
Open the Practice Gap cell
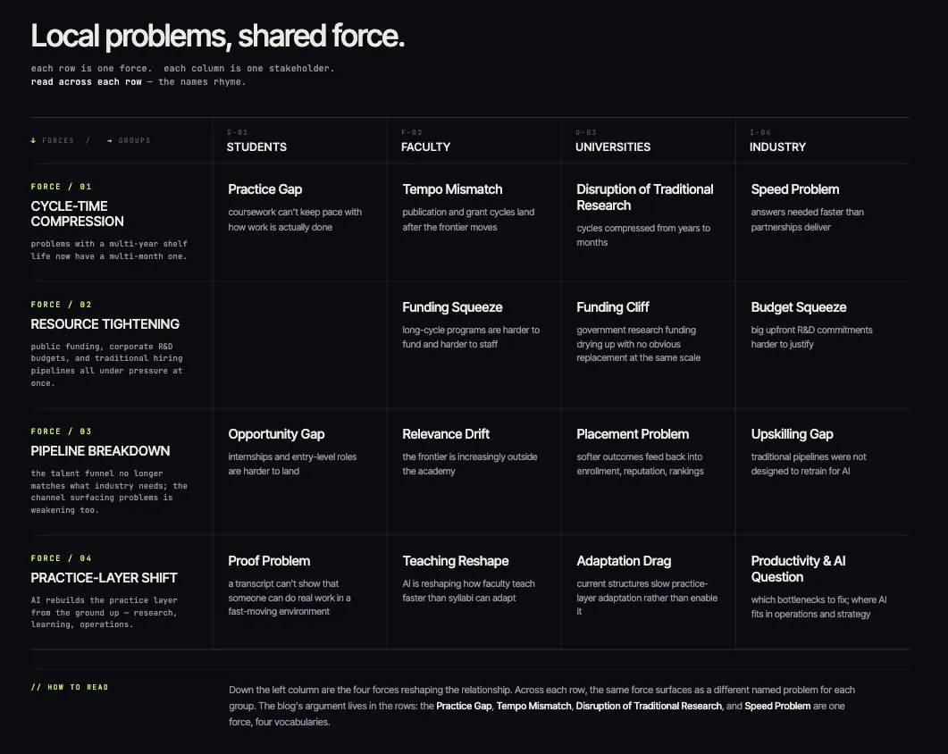tap(299, 222)
